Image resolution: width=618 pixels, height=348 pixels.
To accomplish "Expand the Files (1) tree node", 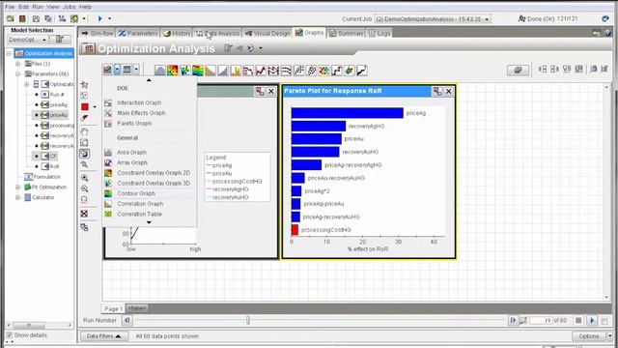I will (x=17, y=64).
